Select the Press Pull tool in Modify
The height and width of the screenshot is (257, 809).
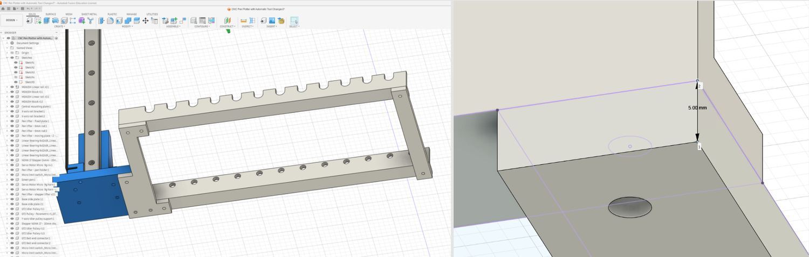[x=101, y=20]
